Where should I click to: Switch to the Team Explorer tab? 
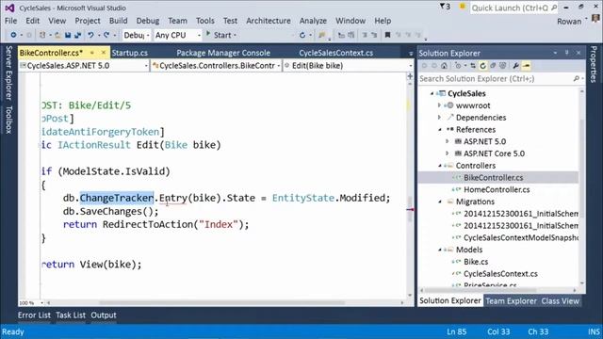click(511, 301)
